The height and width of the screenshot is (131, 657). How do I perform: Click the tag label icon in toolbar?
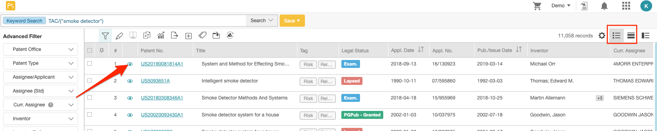tap(202, 35)
